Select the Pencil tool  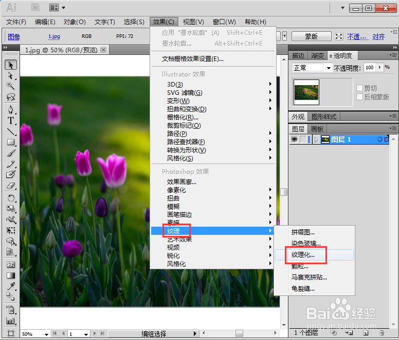pos(11,164)
